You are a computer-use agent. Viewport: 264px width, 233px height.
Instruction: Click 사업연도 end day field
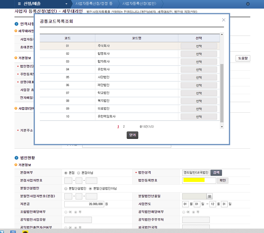pyautogui.click(x=224, y=204)
